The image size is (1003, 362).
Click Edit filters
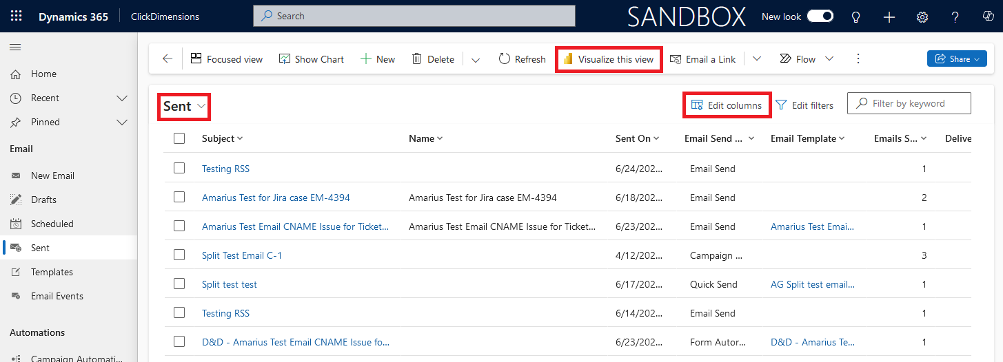pos(804,105)
